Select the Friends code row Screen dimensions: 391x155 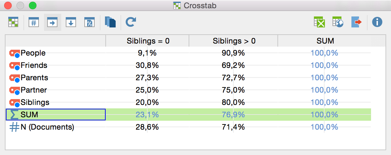click(x=188, y=65)
